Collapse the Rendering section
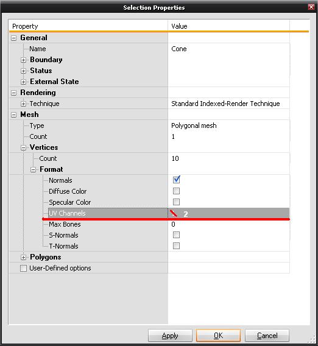 (x=13, y=93)
